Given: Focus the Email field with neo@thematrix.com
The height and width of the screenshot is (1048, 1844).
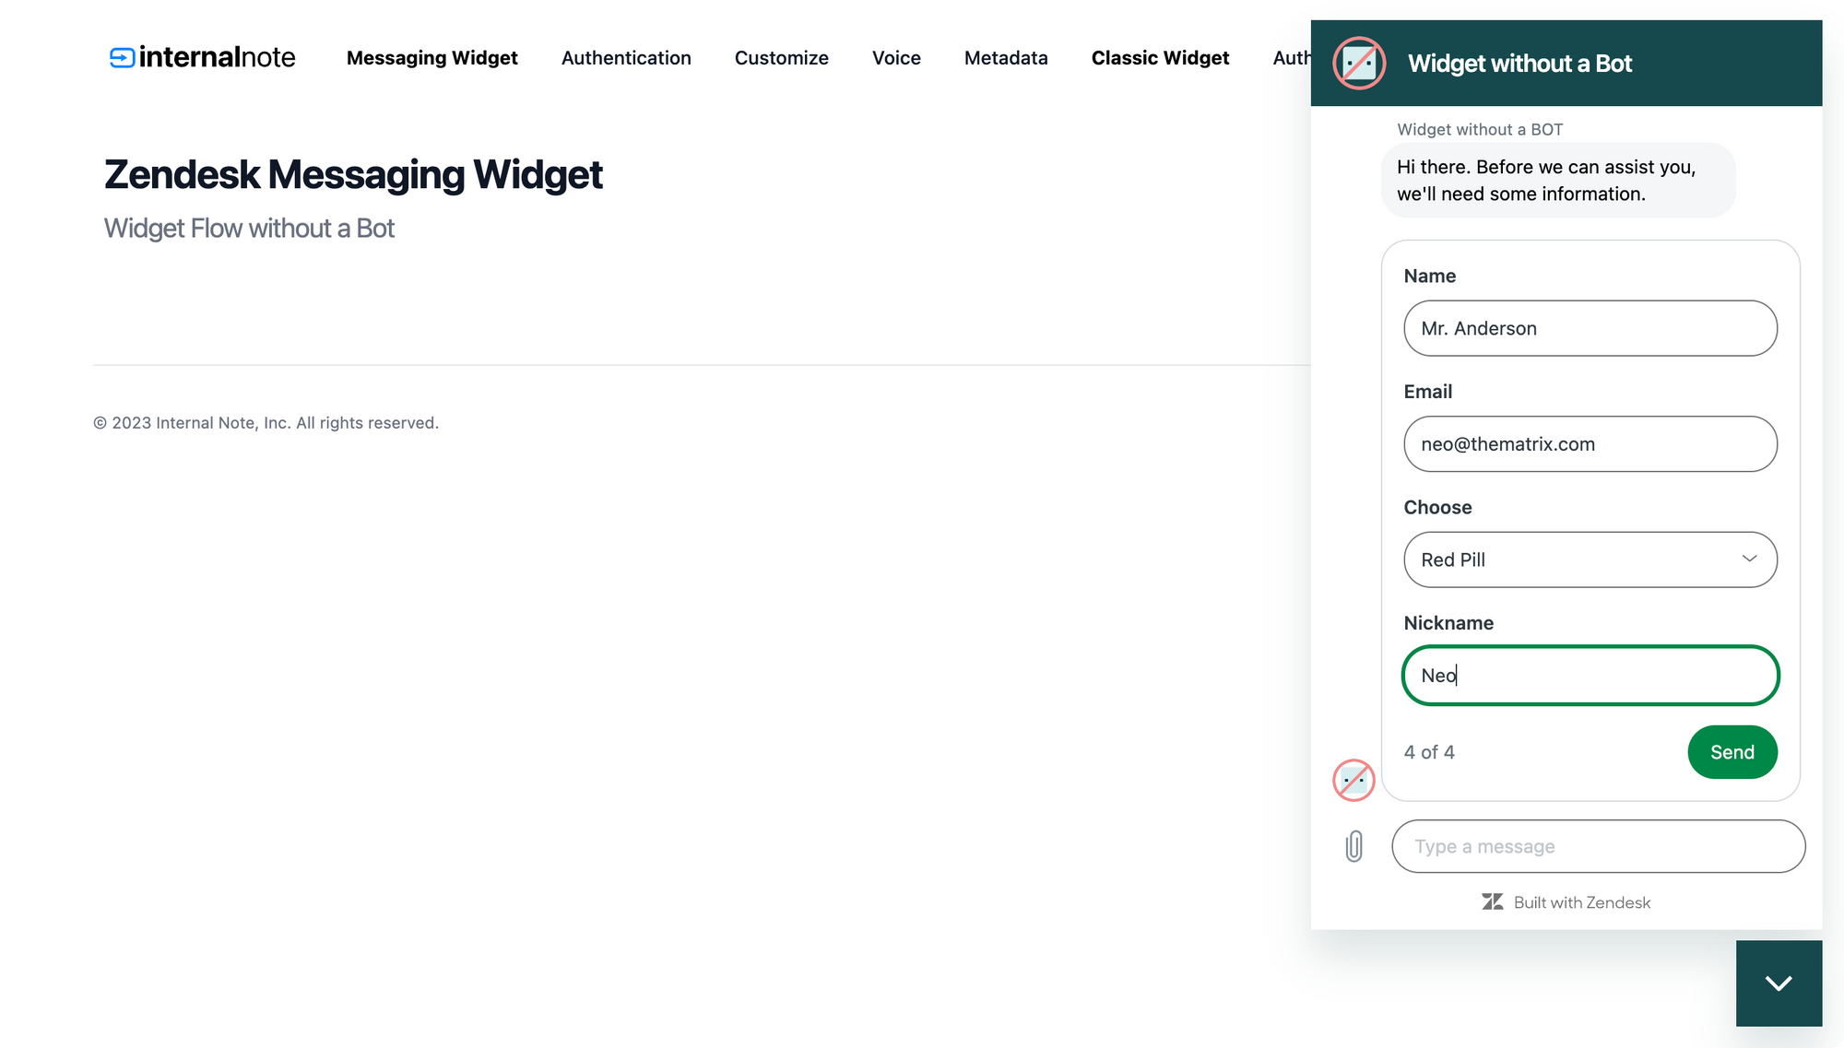Looking at the screenshot, I should click(1590, 444).
